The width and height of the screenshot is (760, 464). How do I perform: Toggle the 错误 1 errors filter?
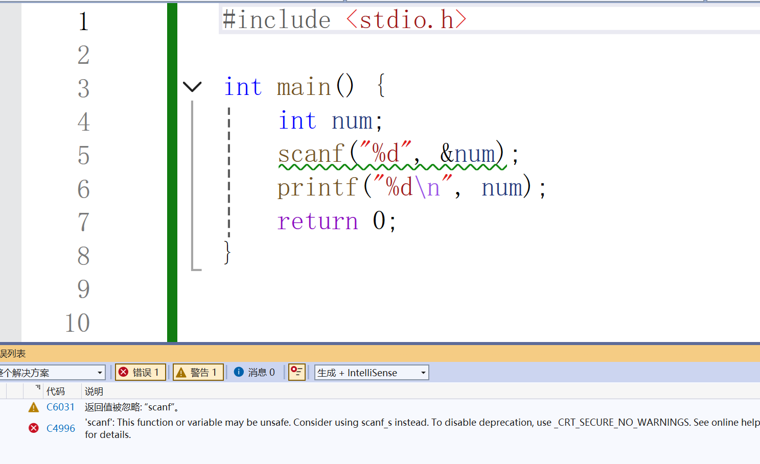(x=140, y=372)
